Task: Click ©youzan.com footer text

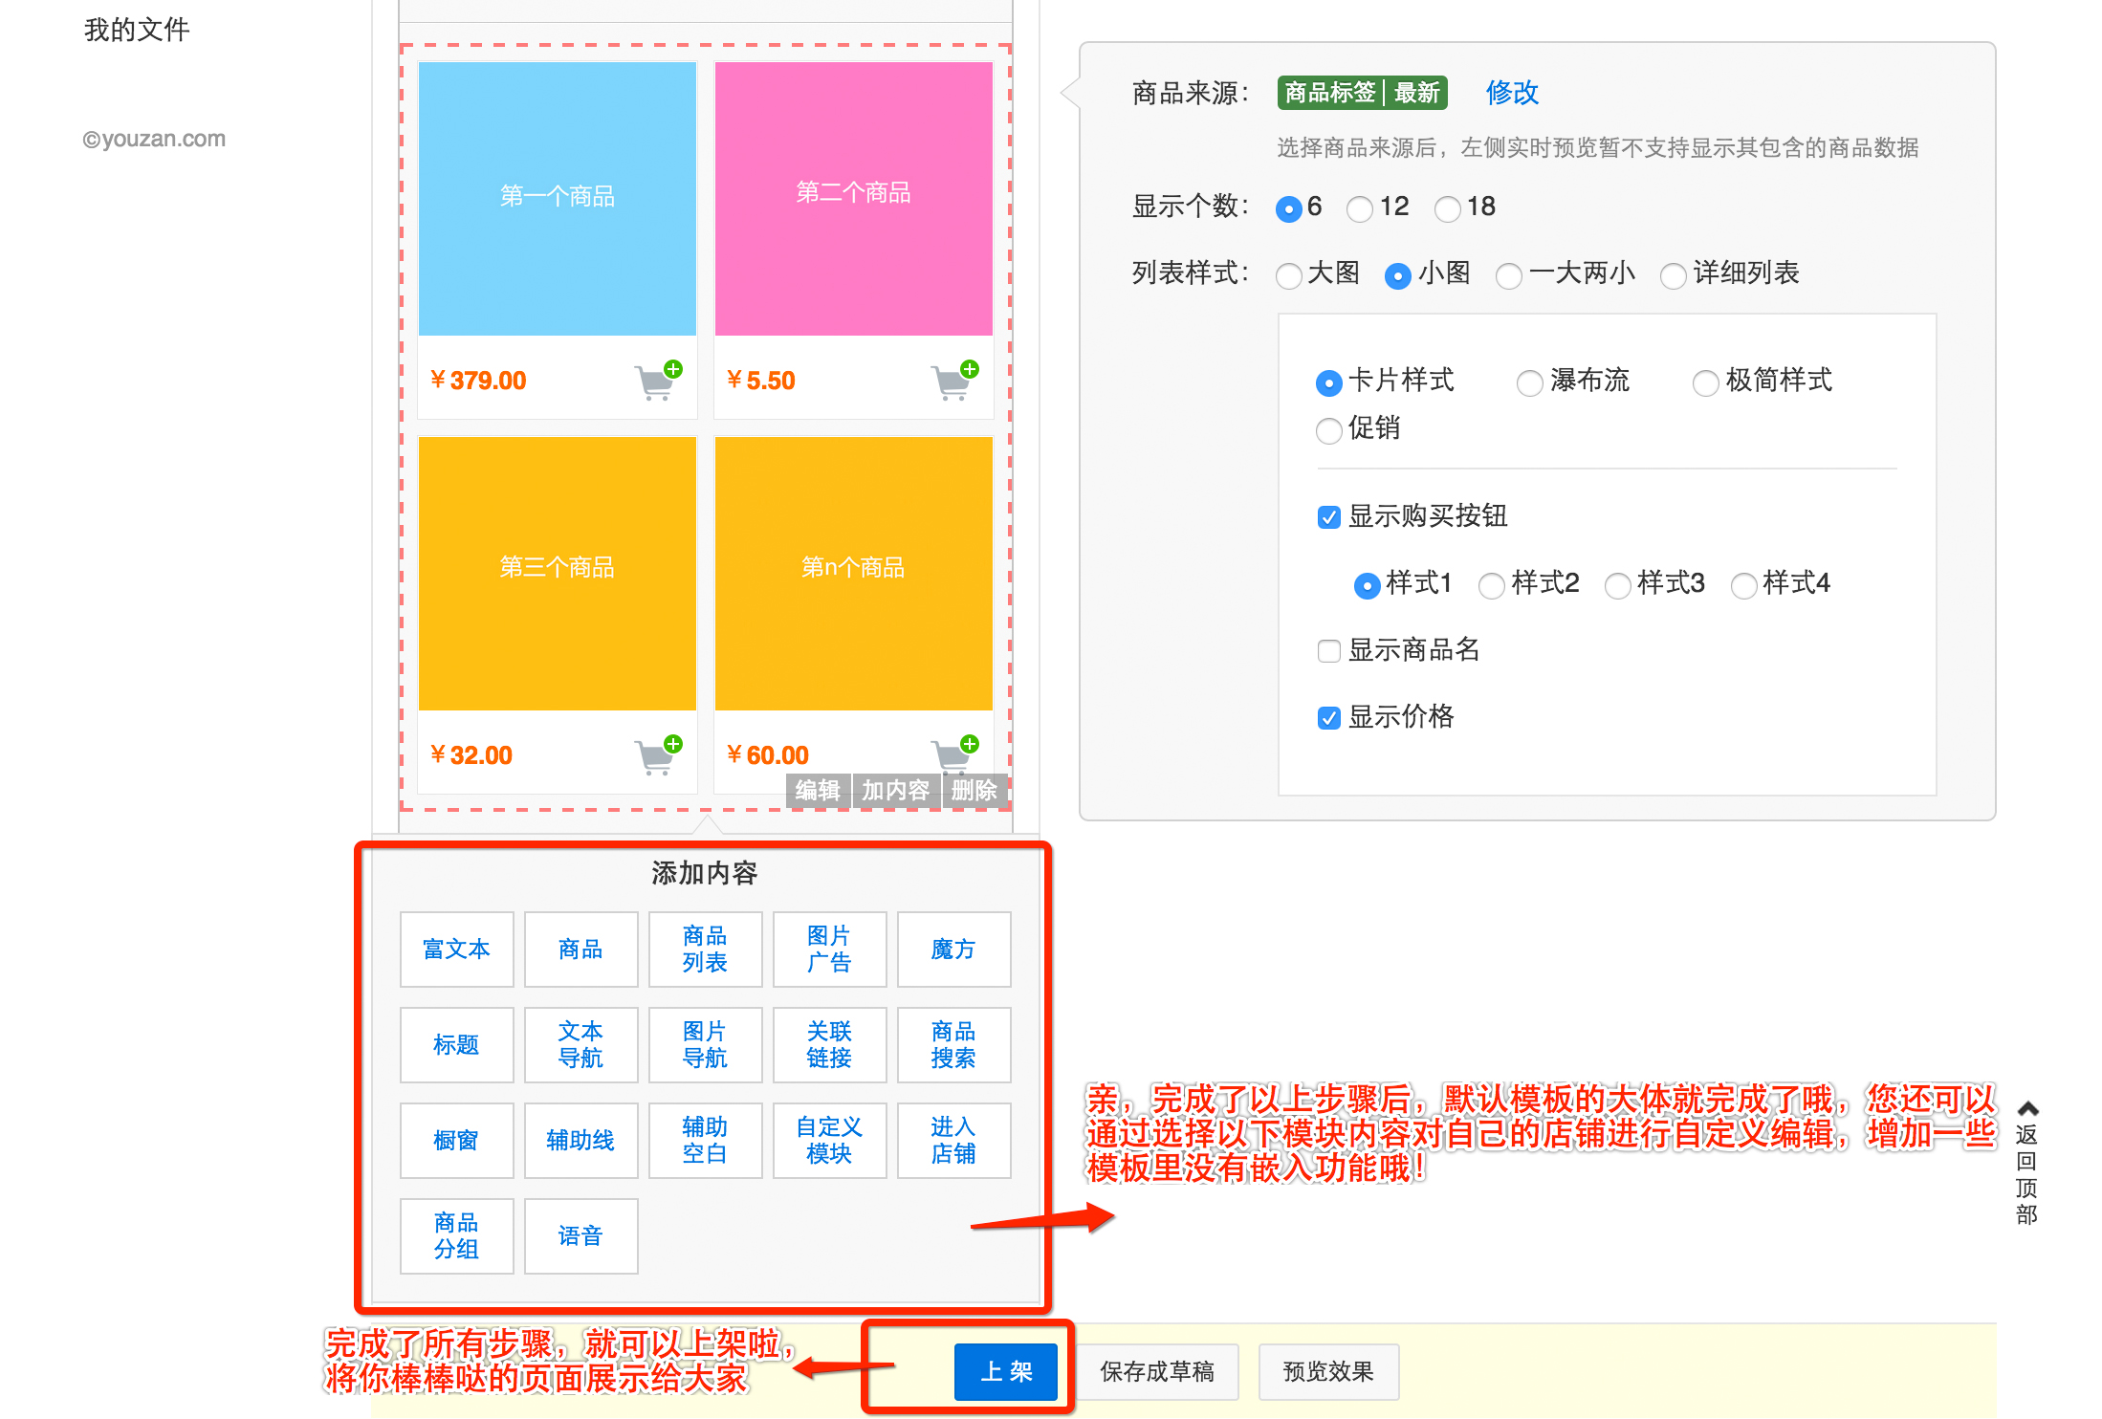Action: tap(154, 139)
